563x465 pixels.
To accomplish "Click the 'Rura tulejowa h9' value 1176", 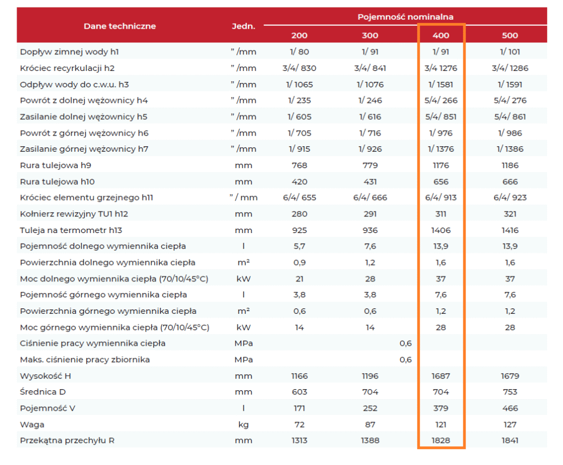I will [x=441, y=165].
